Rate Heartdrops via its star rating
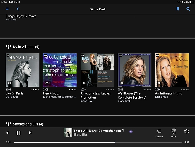Screen dimensions: 195x147 click(x=73, y=89)
